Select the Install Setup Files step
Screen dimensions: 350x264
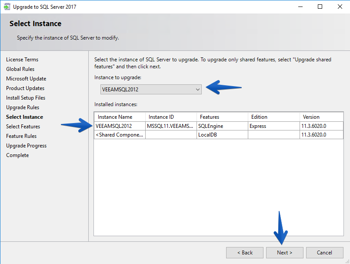26,98
